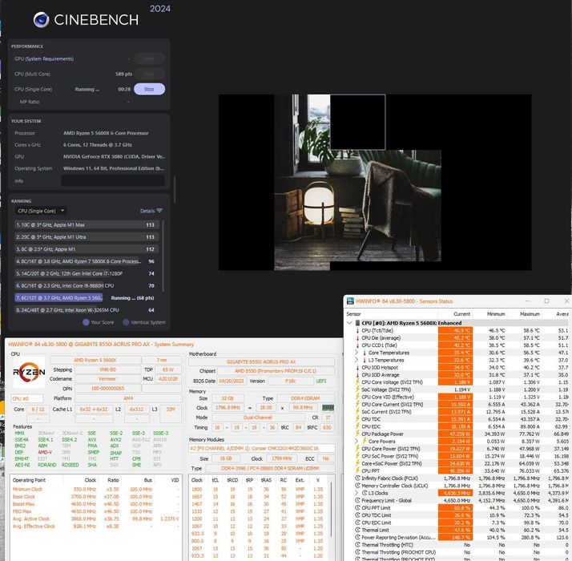This screenshot has height=561, width=572.
Task: Click the CPU chip icon beside CPU [#0] header
Action: click(357, 323)
